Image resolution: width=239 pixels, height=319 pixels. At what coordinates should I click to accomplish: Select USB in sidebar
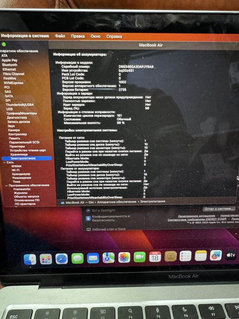click(10, 109)
